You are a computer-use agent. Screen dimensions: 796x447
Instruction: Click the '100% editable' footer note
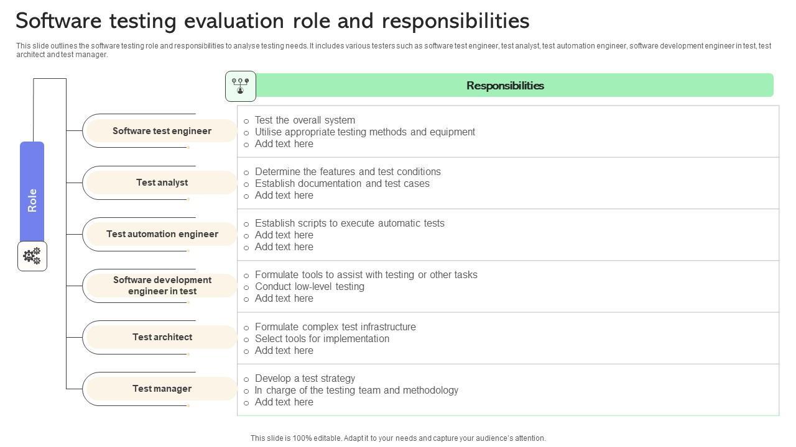(398, 438)
